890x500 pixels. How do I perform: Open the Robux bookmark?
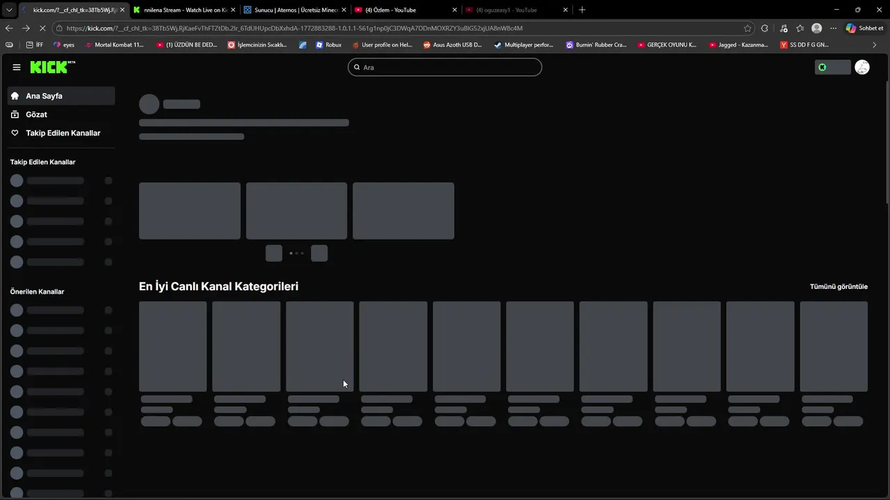[329, 44]
